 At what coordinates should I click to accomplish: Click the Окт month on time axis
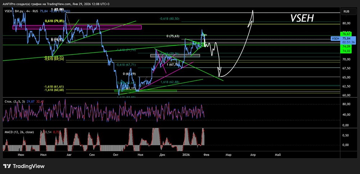[x=116, y=155]
